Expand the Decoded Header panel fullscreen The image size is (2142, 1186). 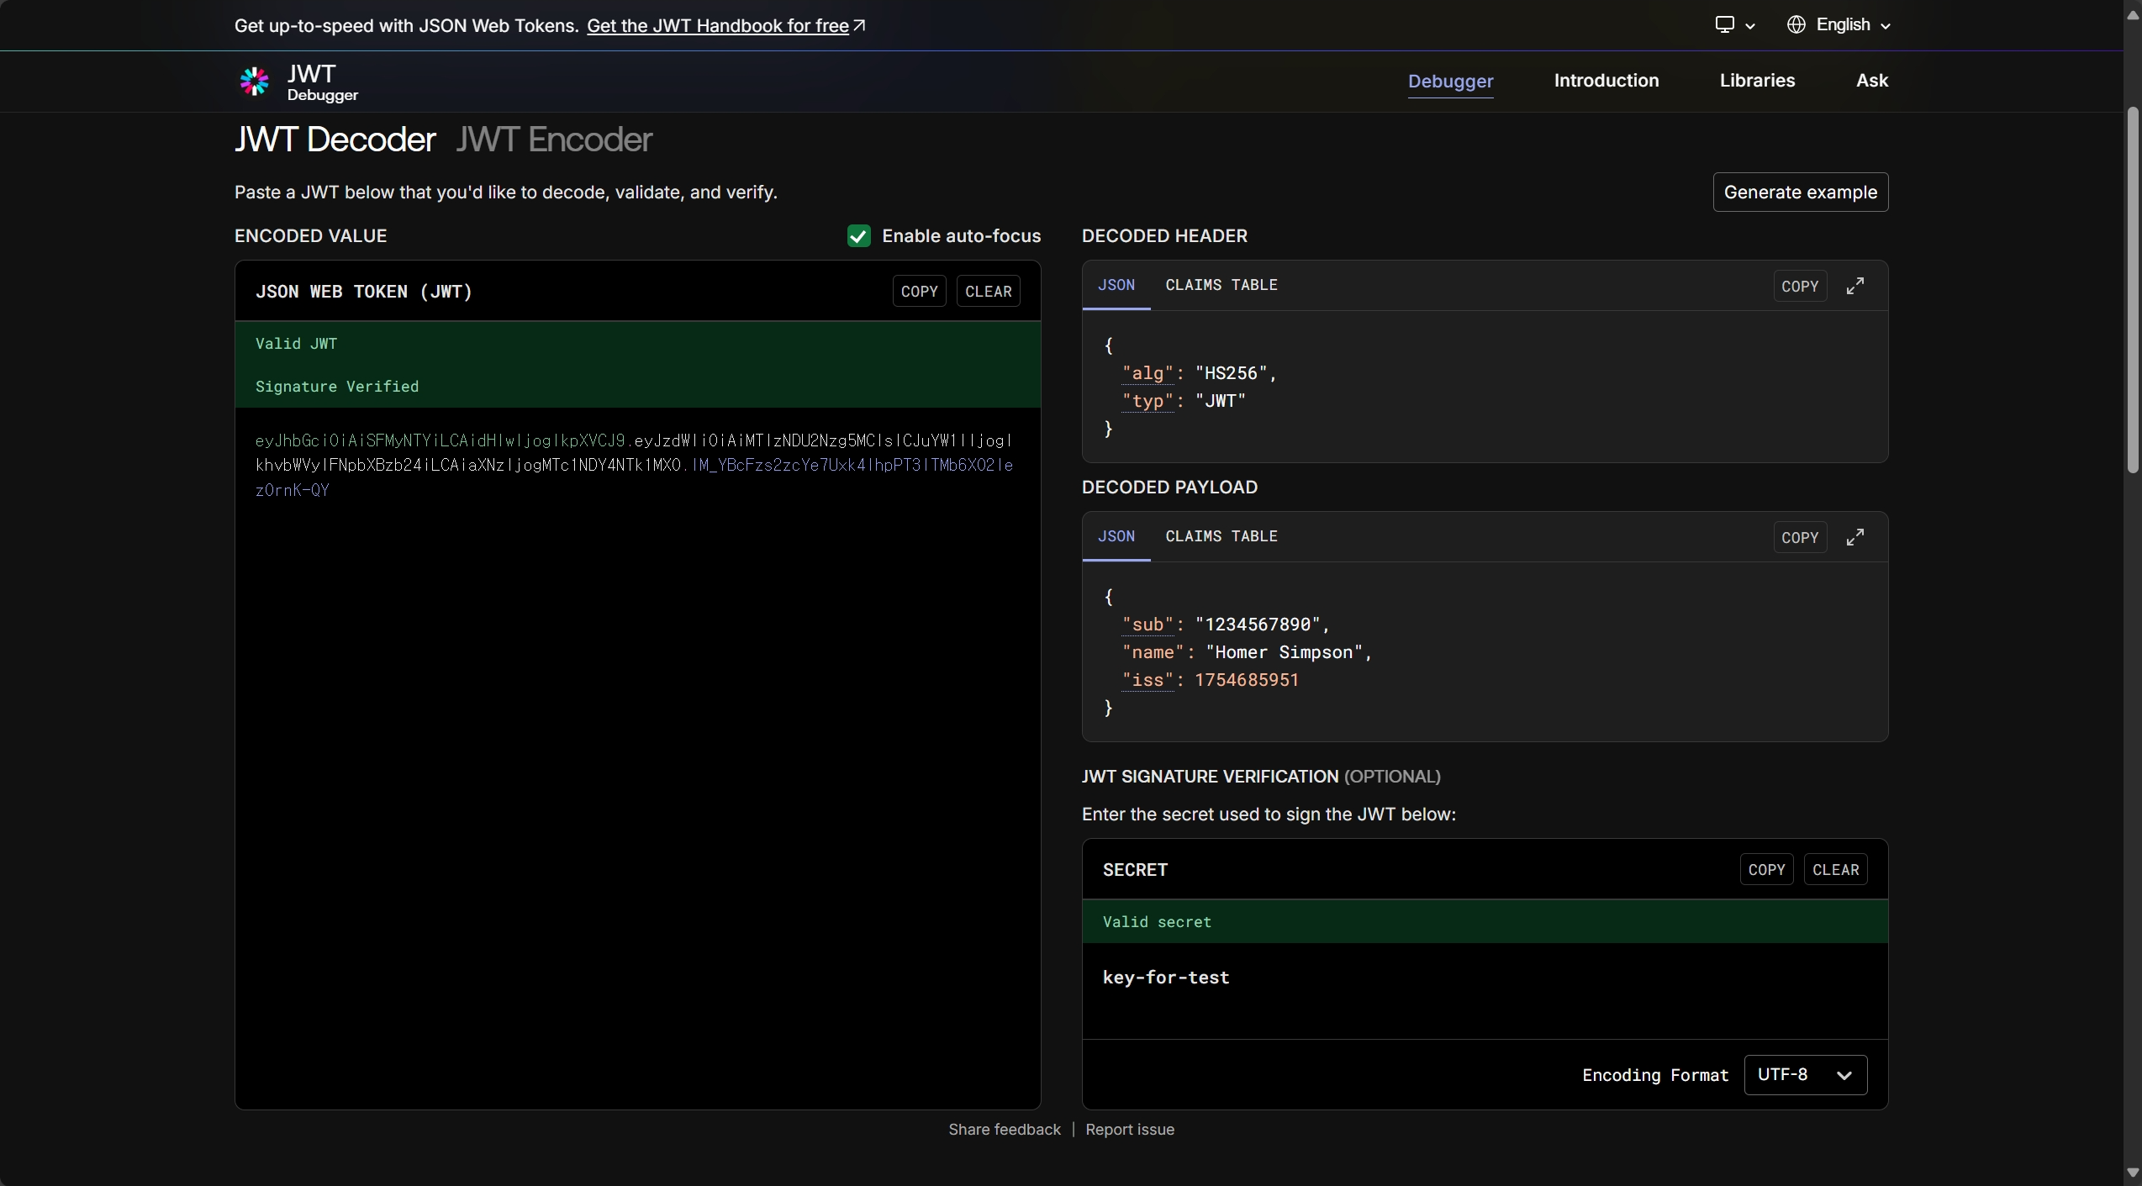click(x=1854, y=287)
